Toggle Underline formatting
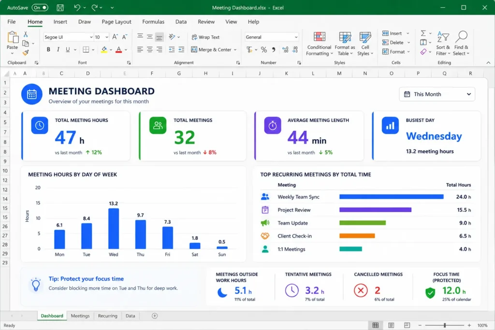Screen dimensions: 495x330 click(x=68, y=50)
